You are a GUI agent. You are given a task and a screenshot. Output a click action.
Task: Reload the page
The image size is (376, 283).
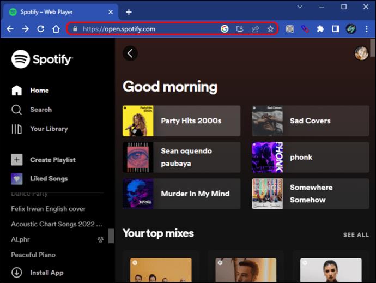coord(41,29)
